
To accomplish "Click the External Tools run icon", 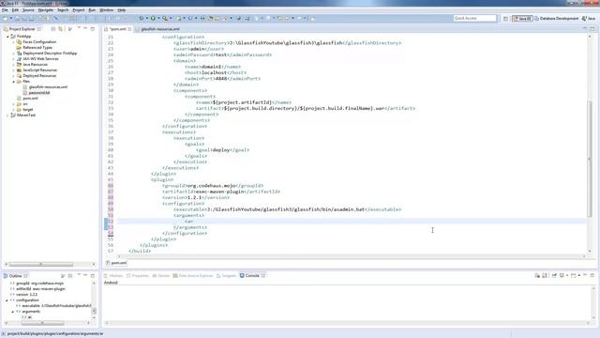I will [x=165, y=19].
